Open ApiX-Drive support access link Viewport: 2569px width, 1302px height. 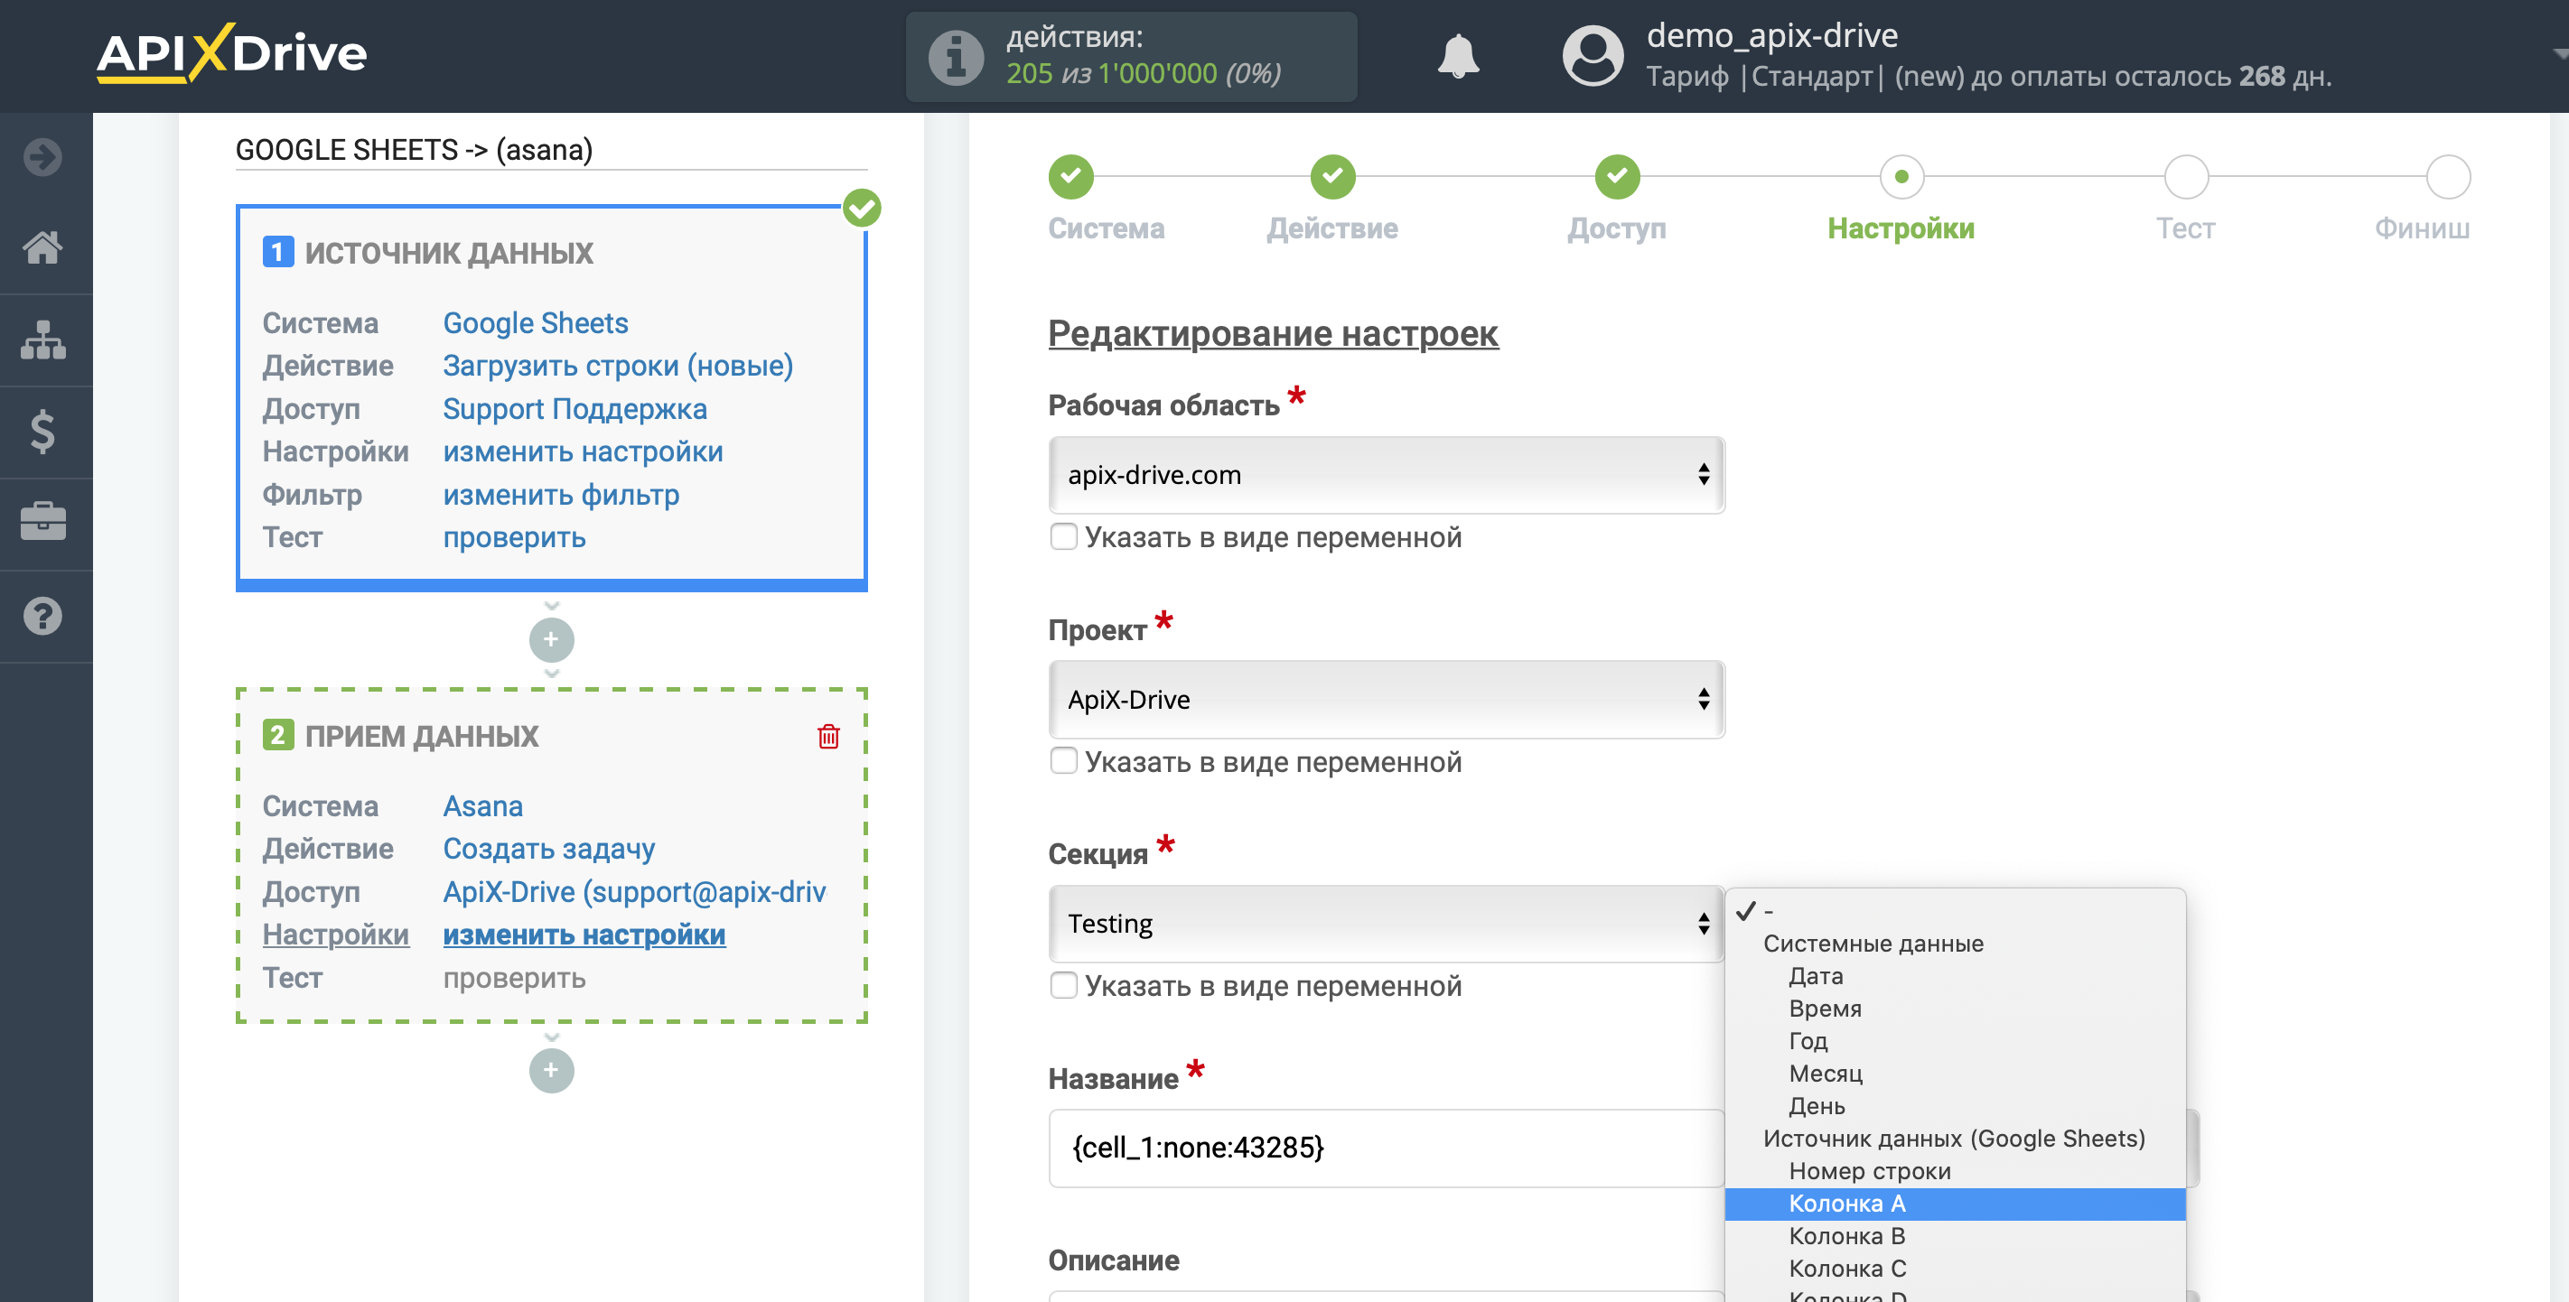(x=634, y=891)
